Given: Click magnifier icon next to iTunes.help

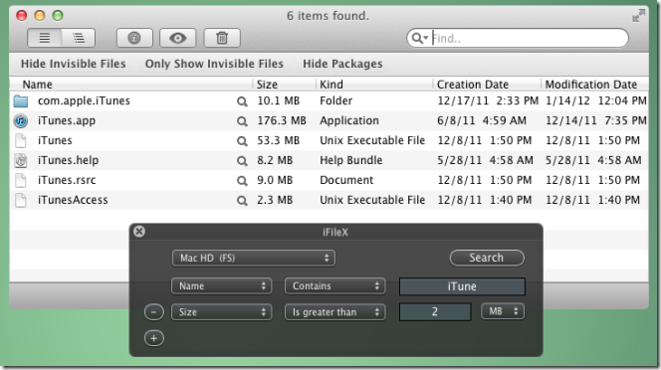Looking at the screenshot, I should click(x=242, y=161).
